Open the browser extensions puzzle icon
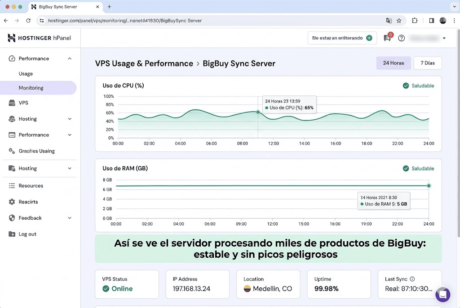Image resolution: width=460 pixels, height=308 pixels. (415, 21)
